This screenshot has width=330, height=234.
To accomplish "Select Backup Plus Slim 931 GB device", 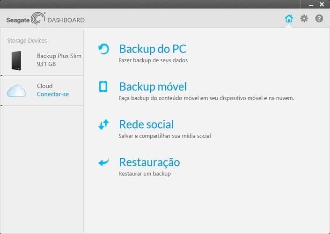I will [42, 60].
